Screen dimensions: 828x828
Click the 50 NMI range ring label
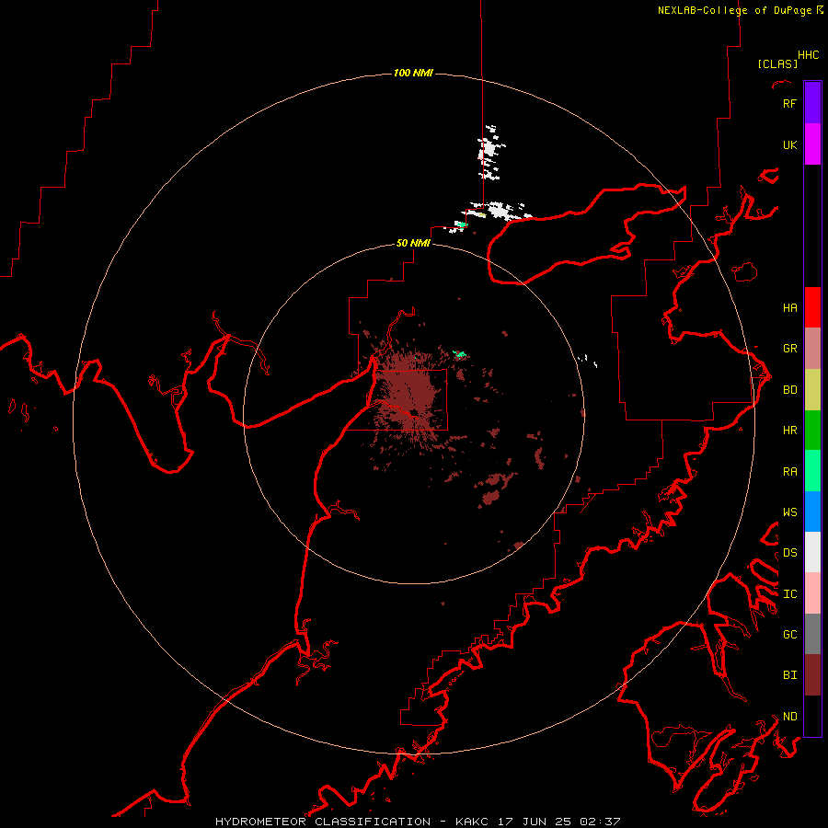pos(413,244)
